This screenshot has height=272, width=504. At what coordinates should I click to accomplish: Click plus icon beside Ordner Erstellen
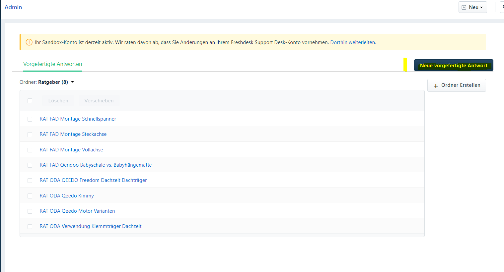coord(436,86)
